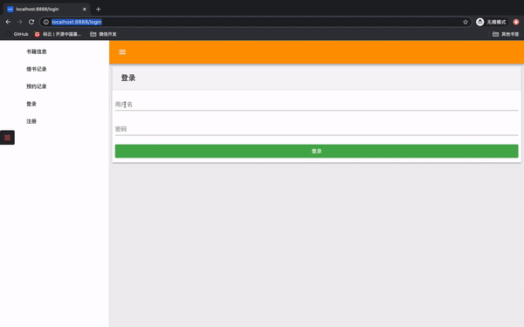Toggle the hamburger menu in orange header
The width and height of the screenshot is (524, 327).
[122, 51]
